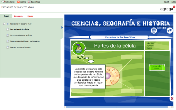176x110 pixels.
Task: Switch to the Enviar tab
Action: (x=30, y=16)
